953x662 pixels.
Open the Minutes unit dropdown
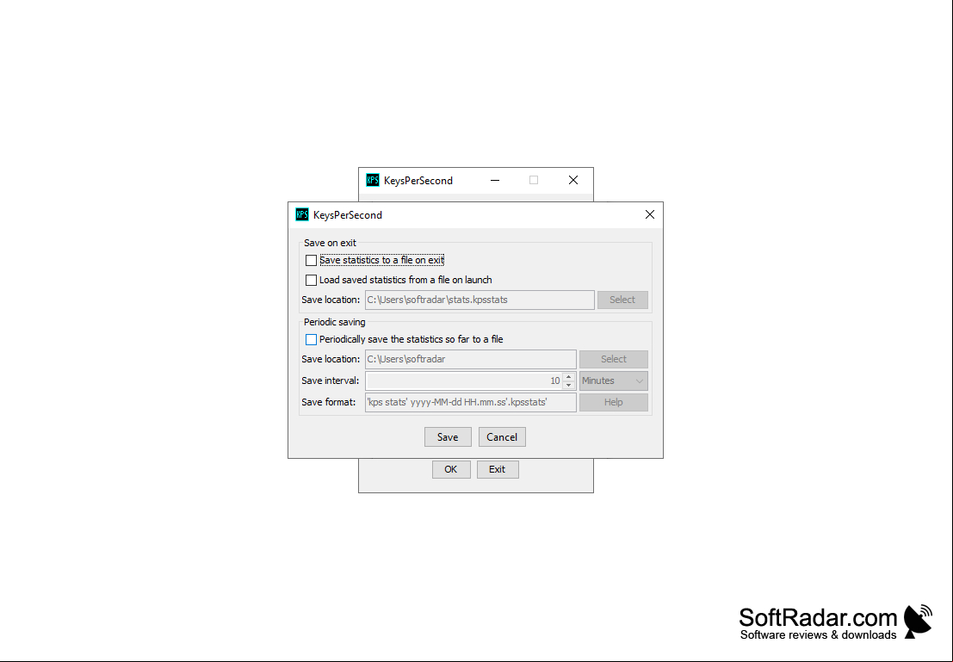click(x=613, y=380)
